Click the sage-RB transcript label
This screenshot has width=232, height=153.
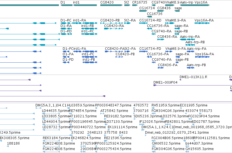tap(181, 31)
